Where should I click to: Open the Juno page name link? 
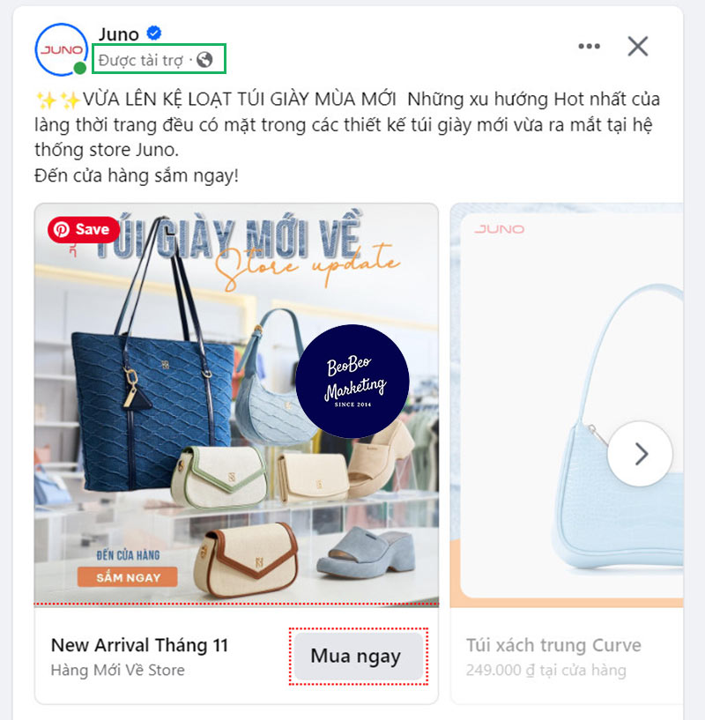119,34
